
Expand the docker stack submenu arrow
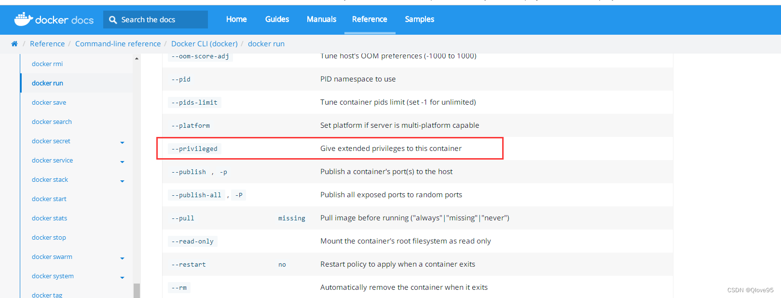(x=122, y=181)
